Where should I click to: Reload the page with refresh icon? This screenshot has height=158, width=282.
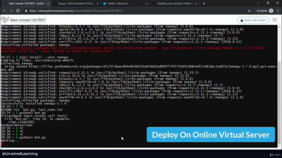pos(18,11)
